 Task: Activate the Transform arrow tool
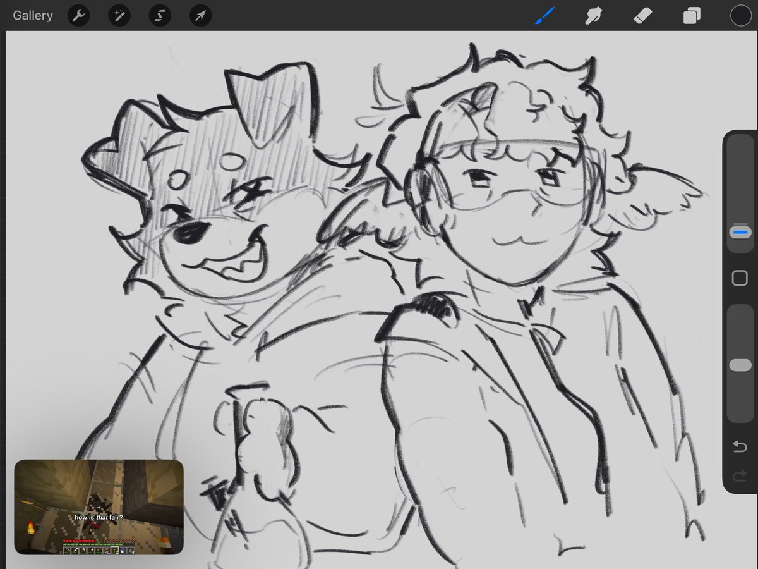pos(200,16)
